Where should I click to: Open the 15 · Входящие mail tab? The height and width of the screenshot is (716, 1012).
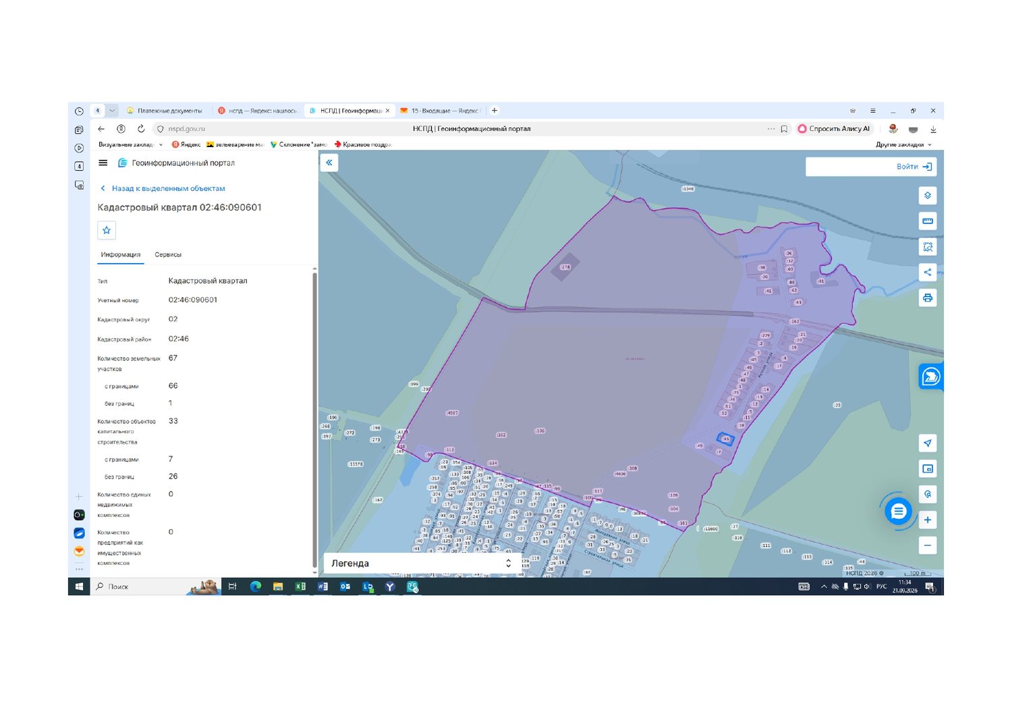pyautogui.click(x=439, y=111)
